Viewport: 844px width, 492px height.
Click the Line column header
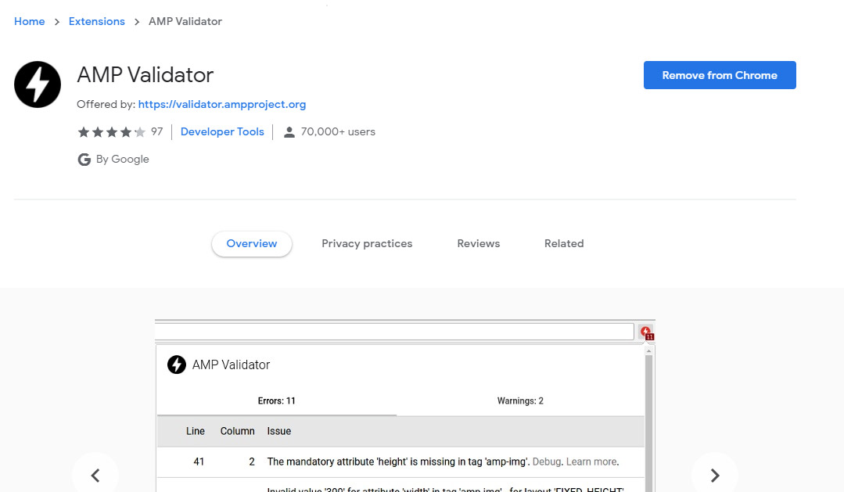tap(196, 431)
